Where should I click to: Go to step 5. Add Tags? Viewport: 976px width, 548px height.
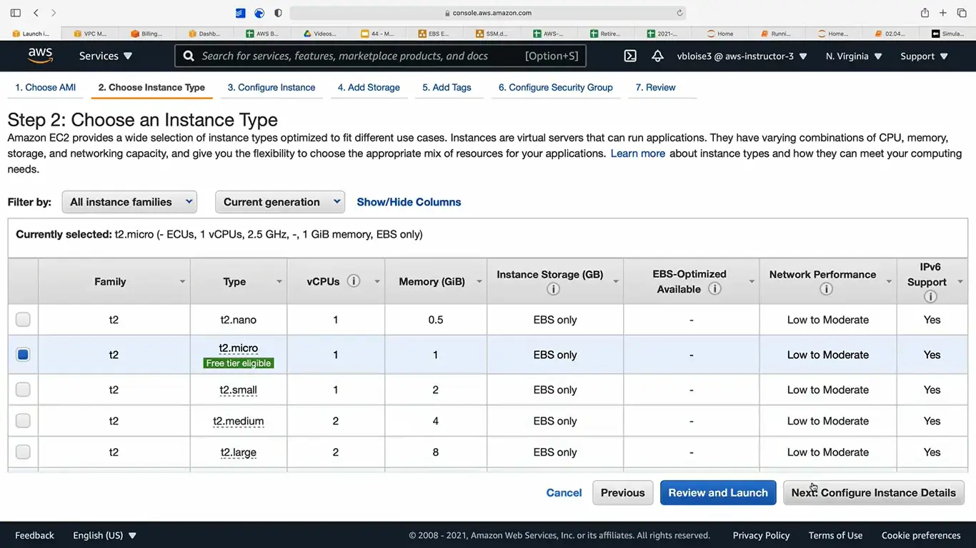pyautogui.click(x=447, y=87)
